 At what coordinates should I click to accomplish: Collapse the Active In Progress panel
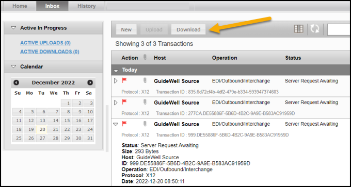[13, 28]
